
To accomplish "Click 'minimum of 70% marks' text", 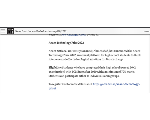I will tap(120, 72).
